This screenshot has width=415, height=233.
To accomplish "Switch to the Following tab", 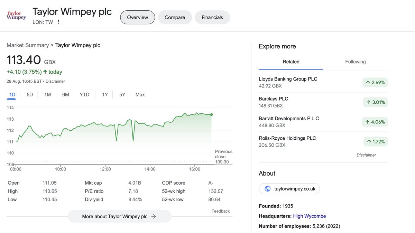I will (x=356, y=62).
